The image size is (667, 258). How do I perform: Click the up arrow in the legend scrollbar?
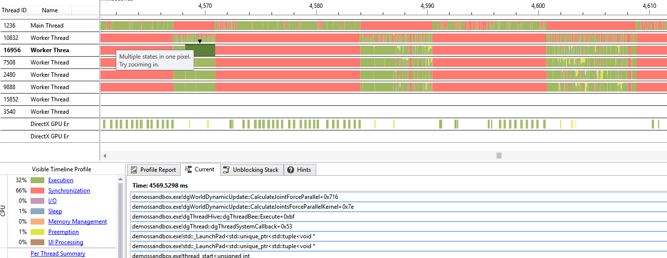click(120, 180)
